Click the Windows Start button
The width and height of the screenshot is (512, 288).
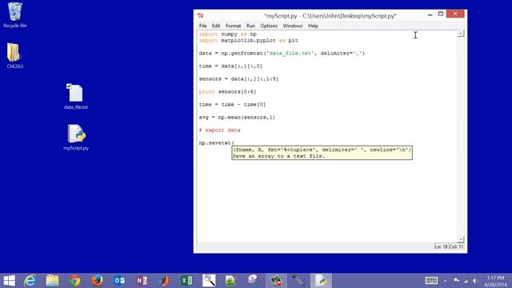pyautogui.click(x=9, y=281)
